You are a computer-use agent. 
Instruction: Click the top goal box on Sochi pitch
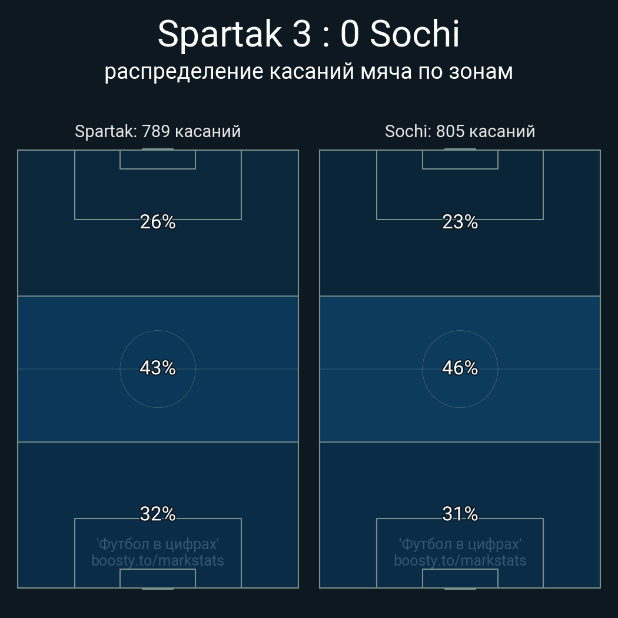click(460, 160)
